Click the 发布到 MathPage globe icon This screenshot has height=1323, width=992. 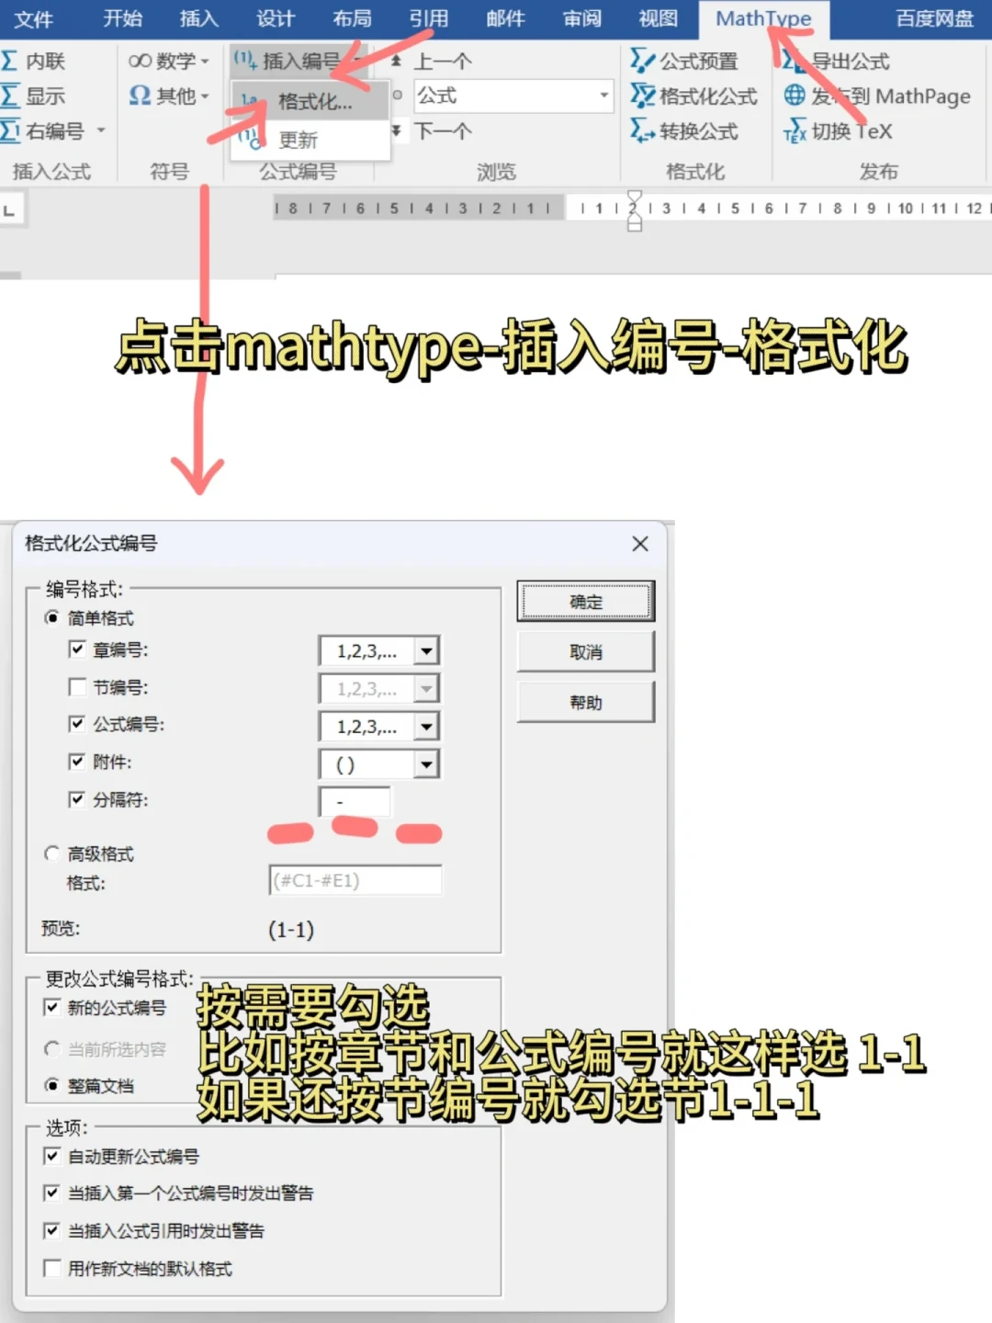(795, 96)
